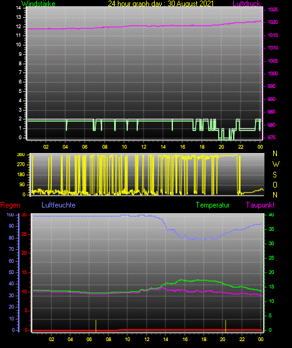Click the 270 wind direction axis value
This screenshot has height=348, width=292.
(x=21, y=165)
